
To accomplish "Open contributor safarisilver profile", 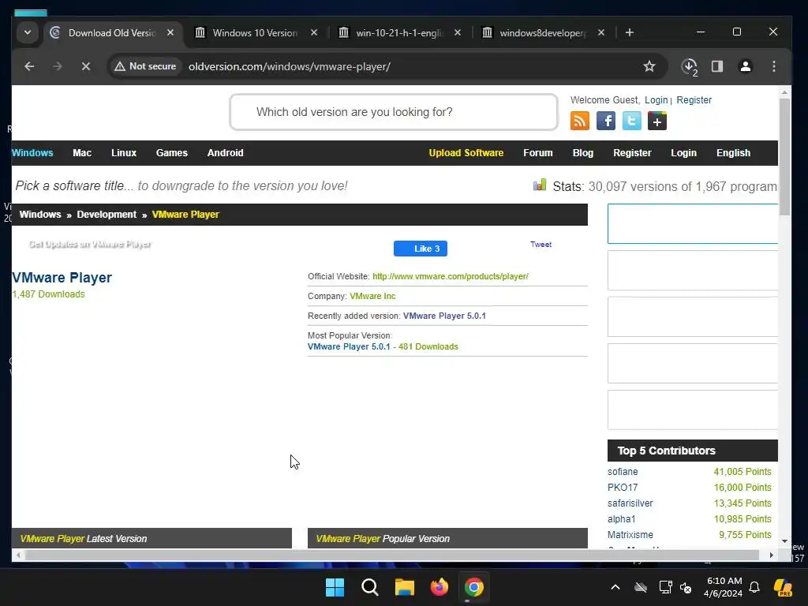I will coord(630,503).
